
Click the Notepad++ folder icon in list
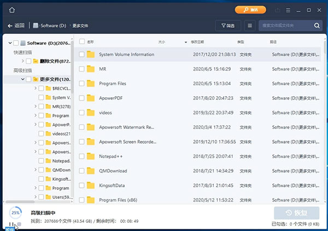(x=90, y=157)
